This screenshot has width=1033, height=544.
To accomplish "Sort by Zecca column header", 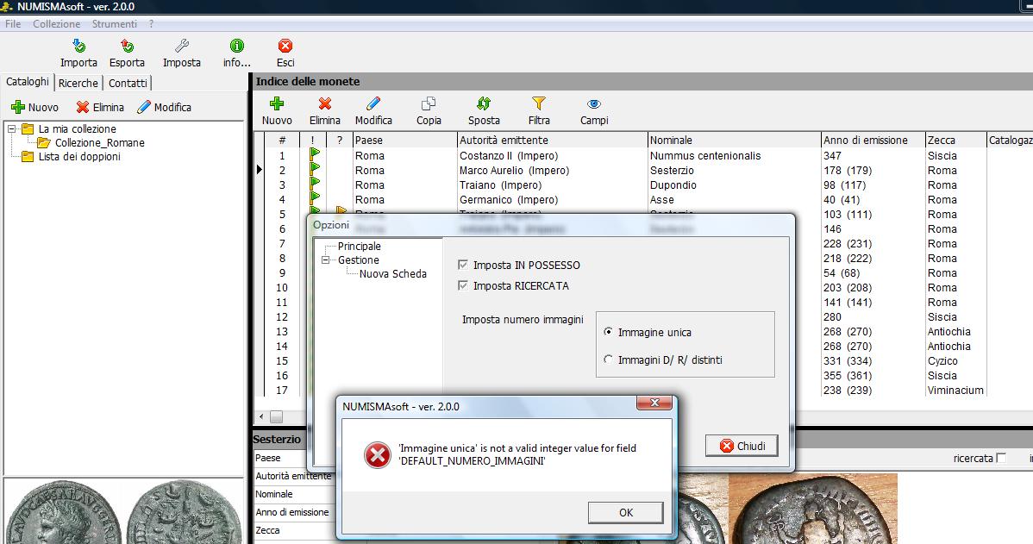I will tap(955, 141).
